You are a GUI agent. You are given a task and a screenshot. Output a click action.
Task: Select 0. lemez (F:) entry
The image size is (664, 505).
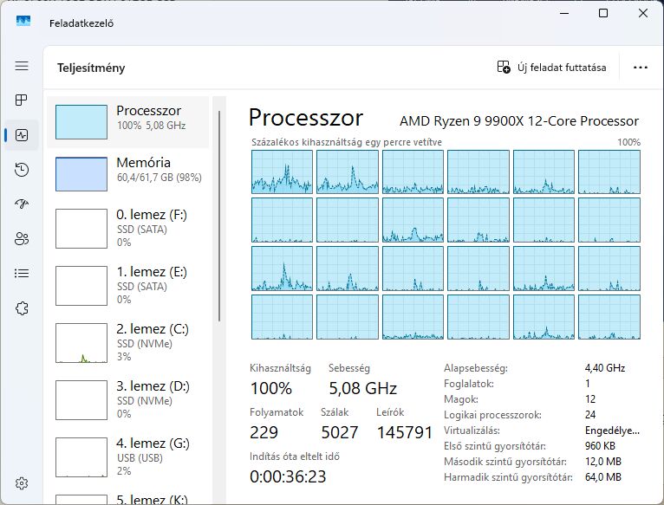click(x=128, y=229)
